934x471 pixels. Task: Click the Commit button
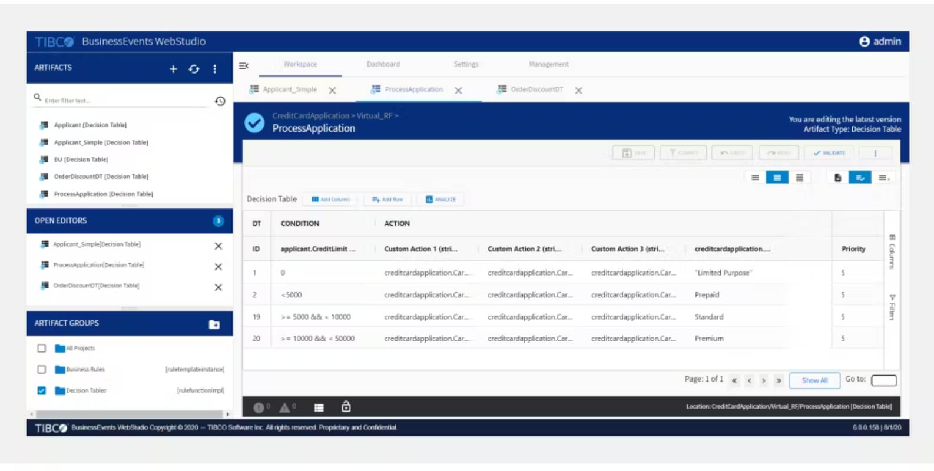[x=683, y=153]
